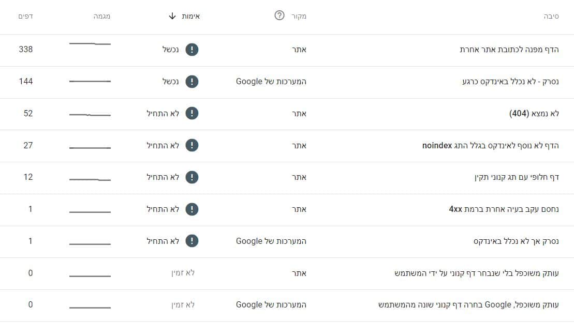574x324 pixels.
Task: Click לא זמין status in the last row
Action: click(183, 305)
